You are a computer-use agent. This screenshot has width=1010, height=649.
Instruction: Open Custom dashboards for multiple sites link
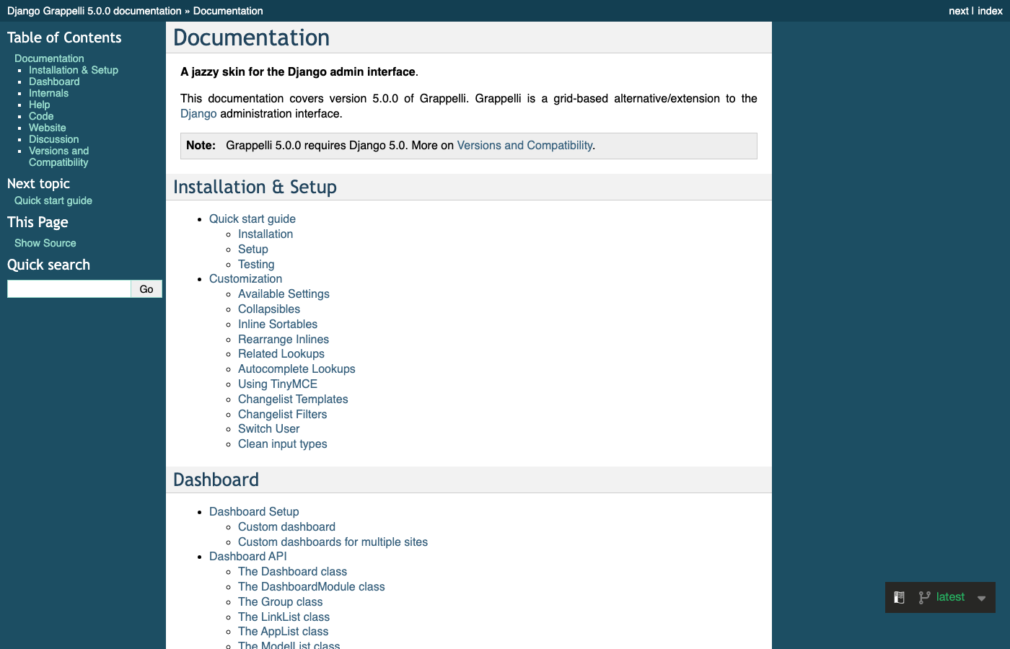[333, 542]
